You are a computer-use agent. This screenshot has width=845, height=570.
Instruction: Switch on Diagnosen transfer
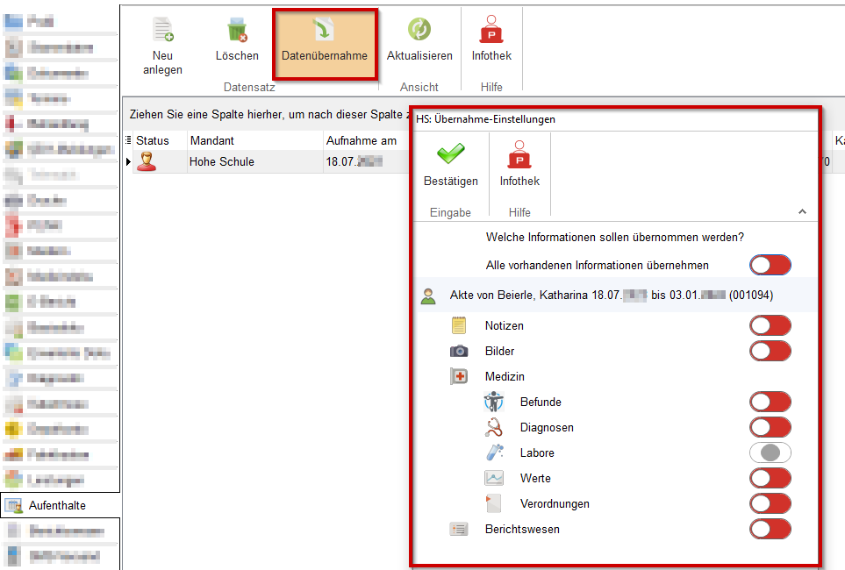coord(770,427)
